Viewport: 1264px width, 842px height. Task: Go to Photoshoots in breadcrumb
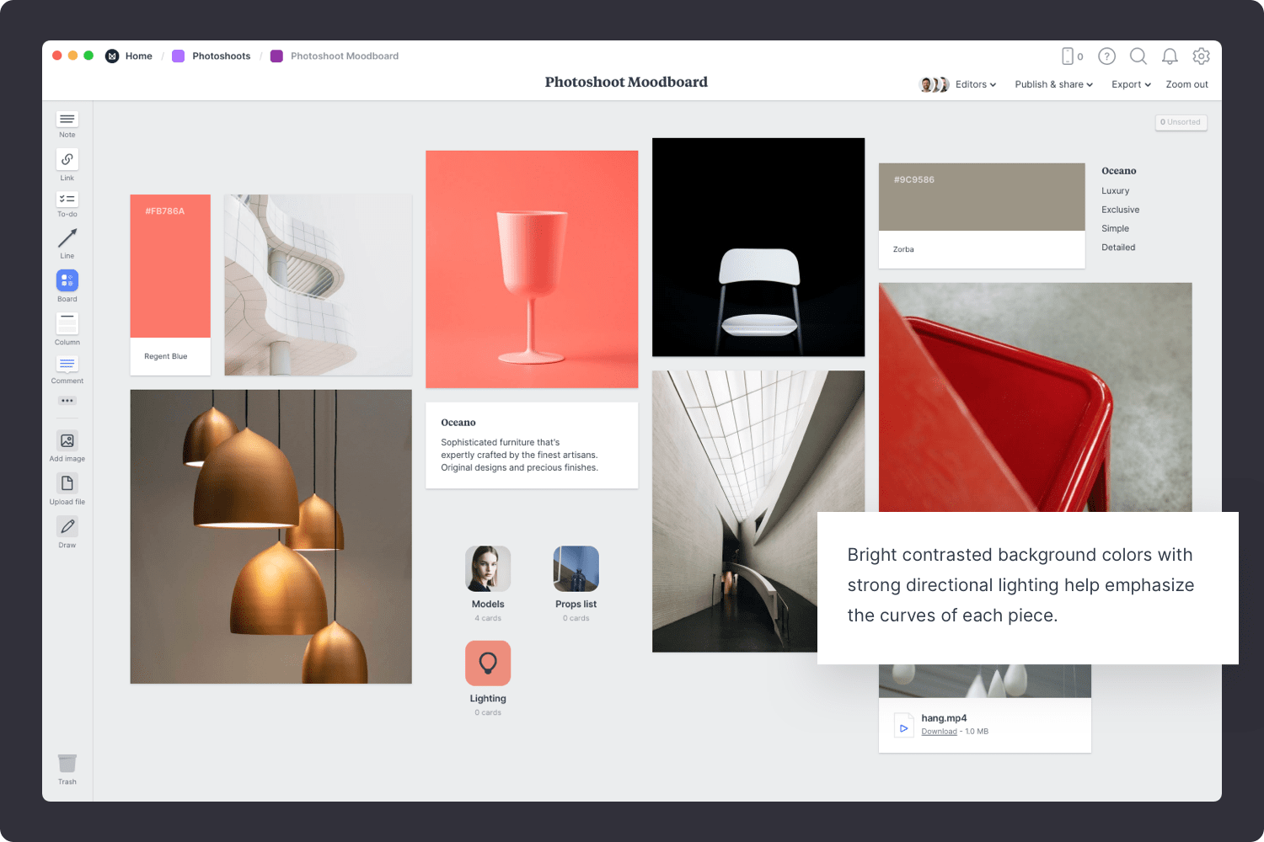[x=221, y=56]
